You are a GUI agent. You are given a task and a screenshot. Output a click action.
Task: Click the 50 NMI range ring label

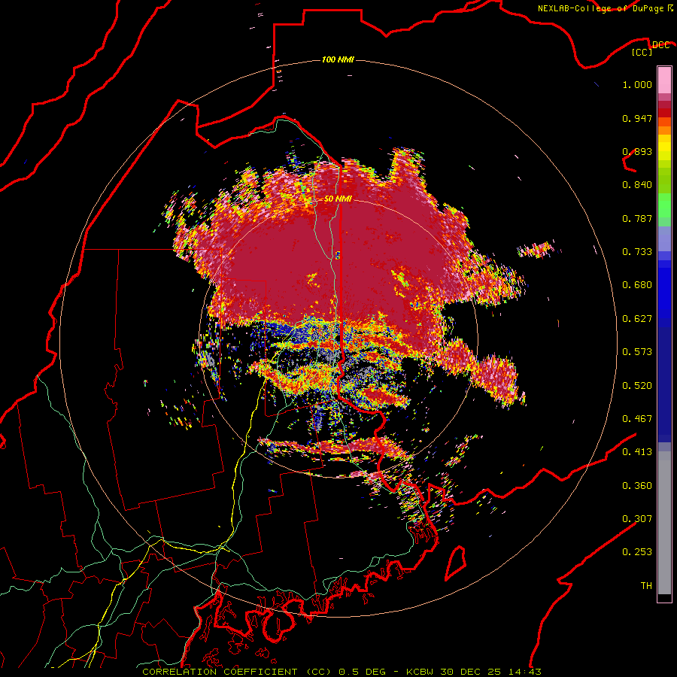point(338,199)
